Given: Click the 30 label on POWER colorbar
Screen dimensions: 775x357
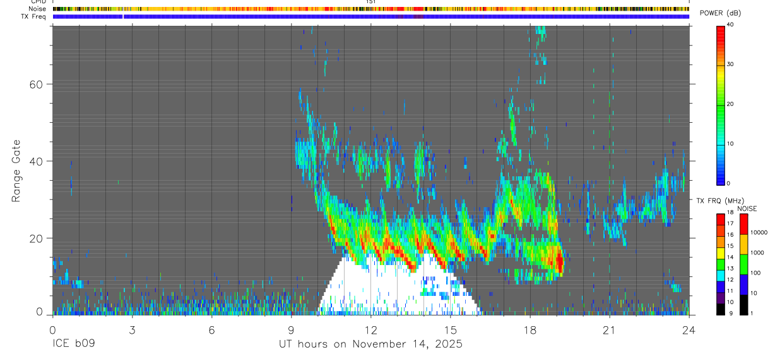Looking at the screenshot, I should click(x=730, y=64).
